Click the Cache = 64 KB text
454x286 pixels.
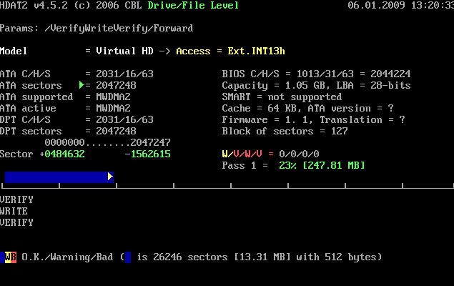click(262, 108)
